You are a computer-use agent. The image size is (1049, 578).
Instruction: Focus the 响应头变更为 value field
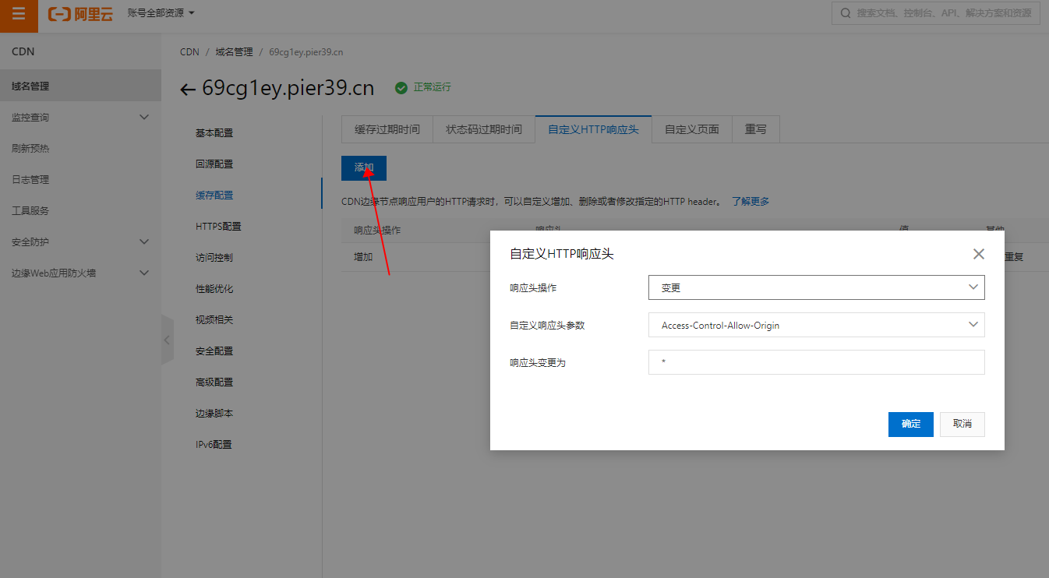pos(816,362)
